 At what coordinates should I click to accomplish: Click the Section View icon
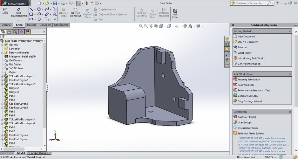pyautogui.click(x=156, y=26)
